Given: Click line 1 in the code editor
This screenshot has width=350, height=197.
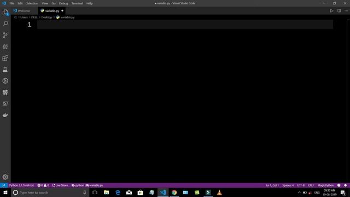Looking at the screenshot, I should tap(185, 24).
